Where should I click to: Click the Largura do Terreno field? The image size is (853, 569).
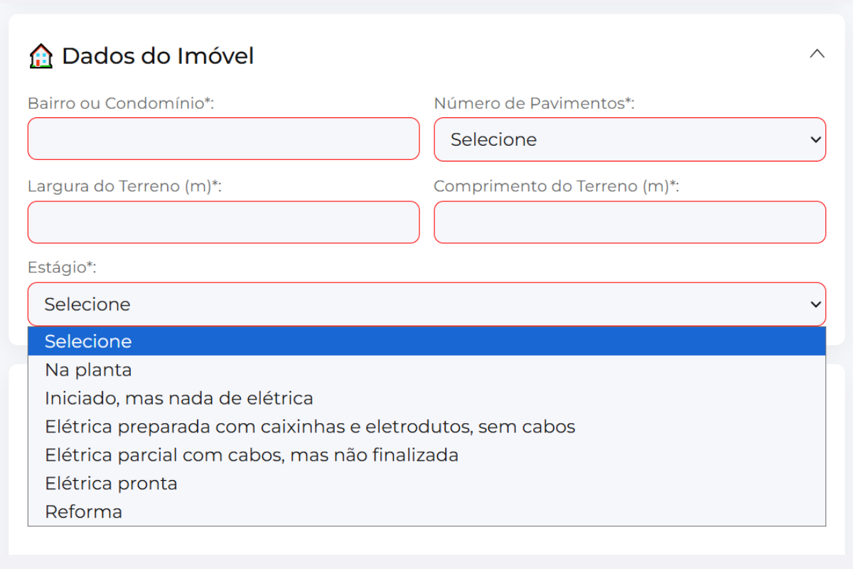(x=223, y=222)
